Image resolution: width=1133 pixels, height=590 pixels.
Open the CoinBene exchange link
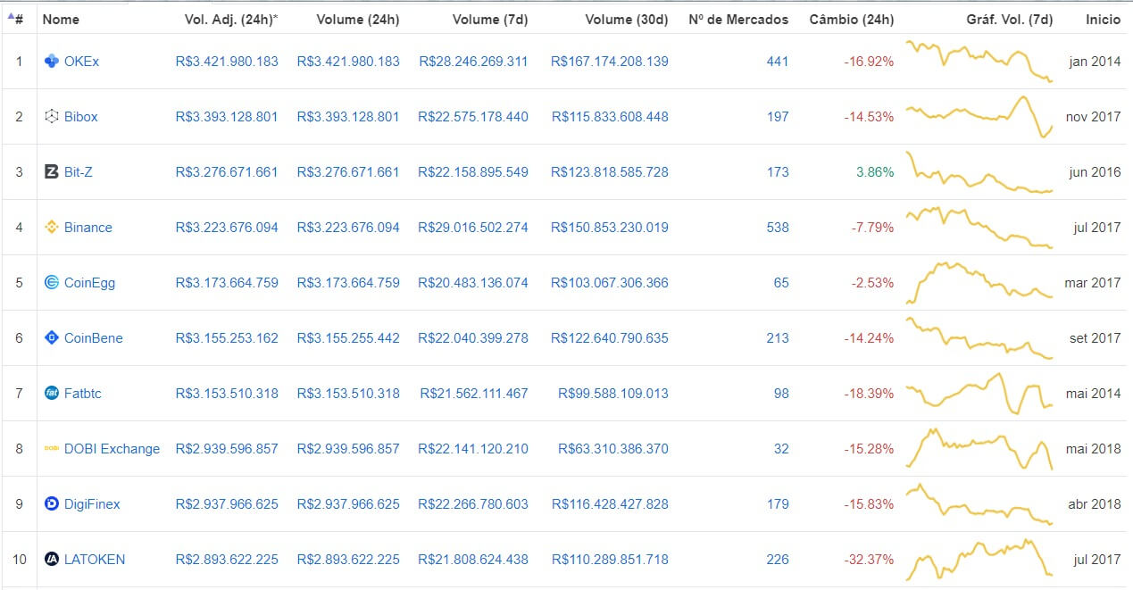point(94,337)
